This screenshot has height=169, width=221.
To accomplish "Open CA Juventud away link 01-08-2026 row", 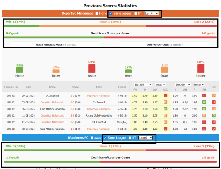I will [x=99, y=122].
